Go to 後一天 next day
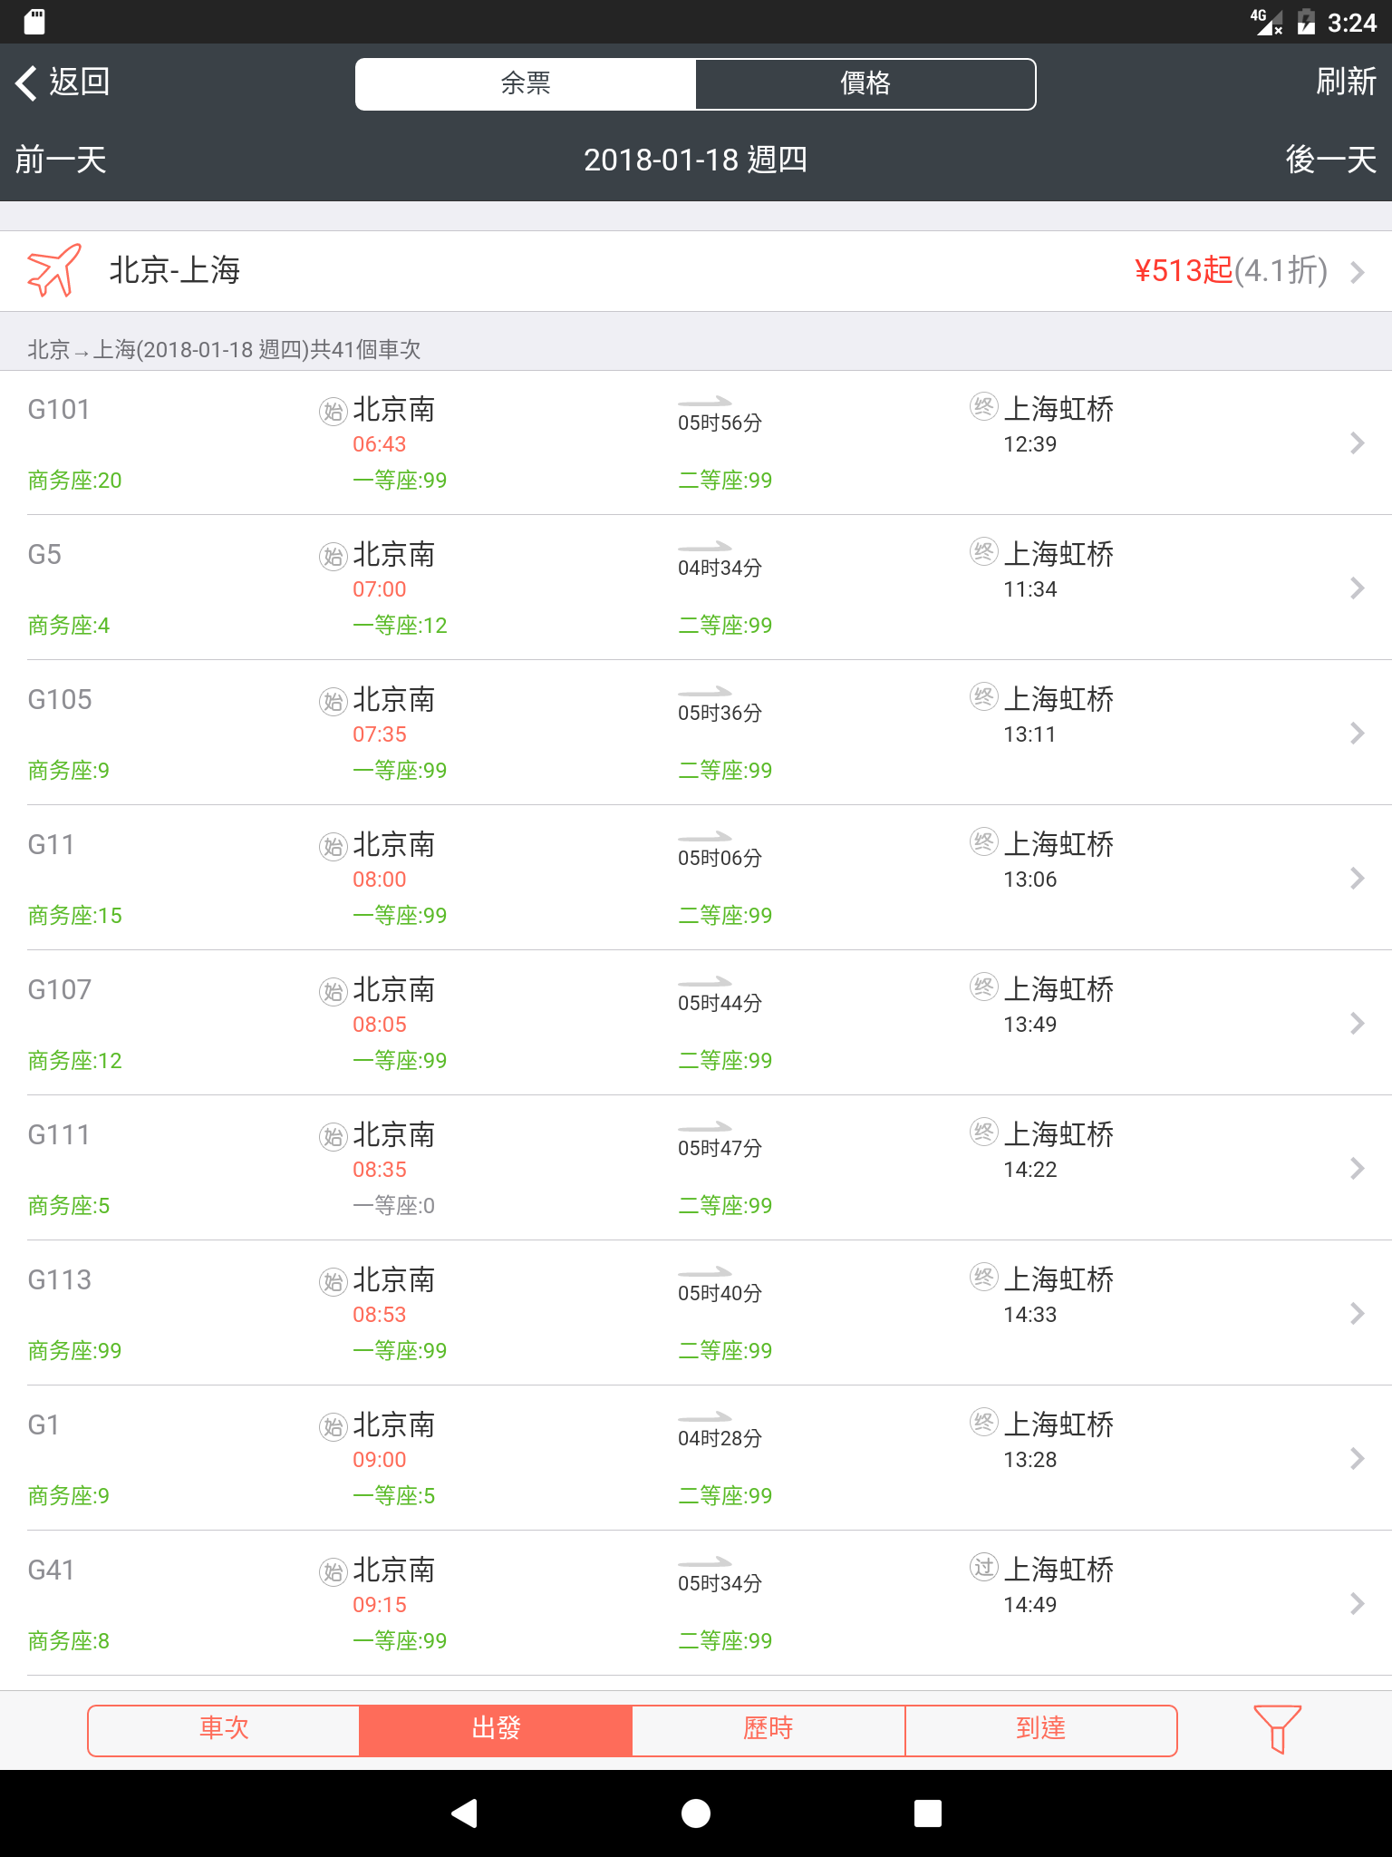Viewport: 1392px width, 1857px height. (x=1331, y=160)
